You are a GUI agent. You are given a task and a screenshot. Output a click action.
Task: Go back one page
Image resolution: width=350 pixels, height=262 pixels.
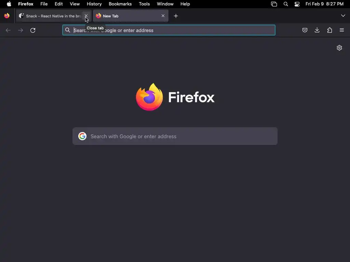(8, 30)
